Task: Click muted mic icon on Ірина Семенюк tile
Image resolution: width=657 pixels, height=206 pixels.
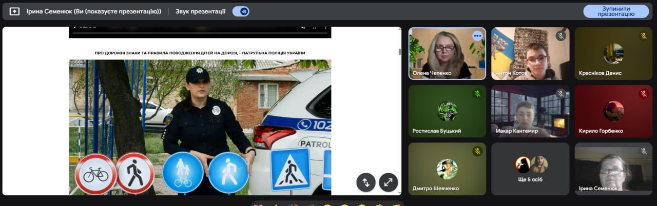Action: (644, 151)
